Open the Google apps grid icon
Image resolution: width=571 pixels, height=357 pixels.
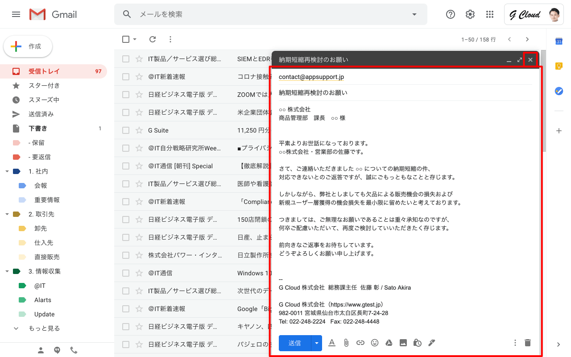point(490,14)
